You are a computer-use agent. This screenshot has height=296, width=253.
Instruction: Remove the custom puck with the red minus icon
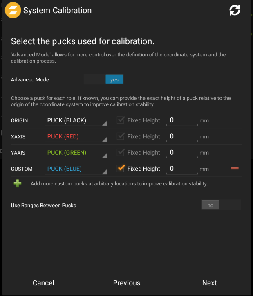click(x=235, y=168)
